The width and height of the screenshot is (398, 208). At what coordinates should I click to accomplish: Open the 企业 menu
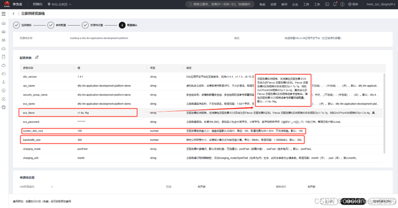295,4
